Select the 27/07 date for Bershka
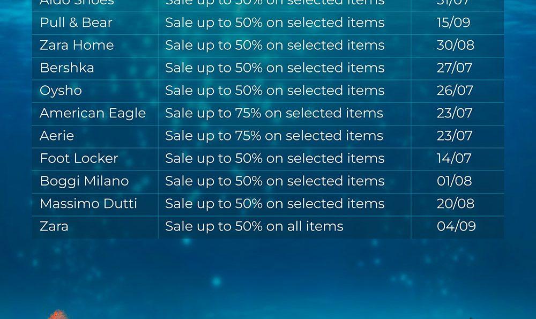536x319 pixels. (x=455, y=68)
